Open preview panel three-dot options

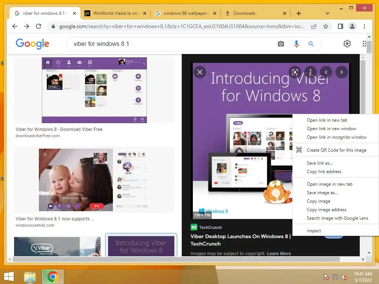[311, 72]
